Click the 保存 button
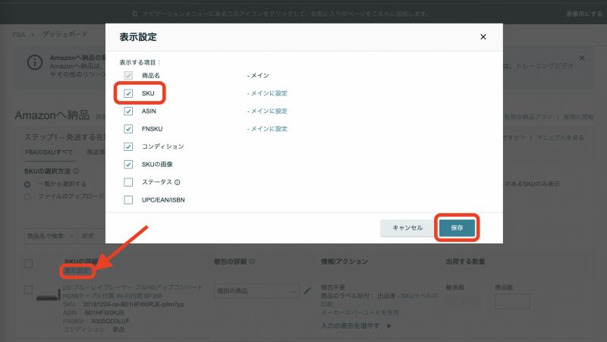The height and width of the screenshot is (342, 607). click(457, 227)
